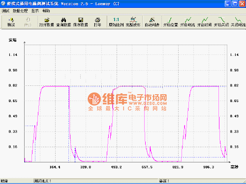
Task: Select the 开启时间 opening time tool
Action: click(x=205, y=22)
